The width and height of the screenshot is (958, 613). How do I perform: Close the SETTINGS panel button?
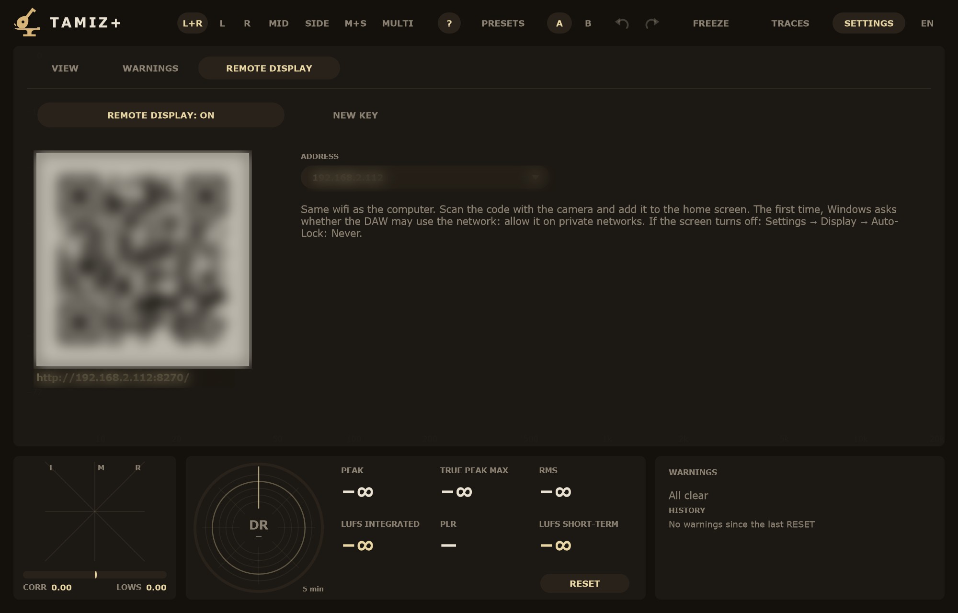[868, 23]
